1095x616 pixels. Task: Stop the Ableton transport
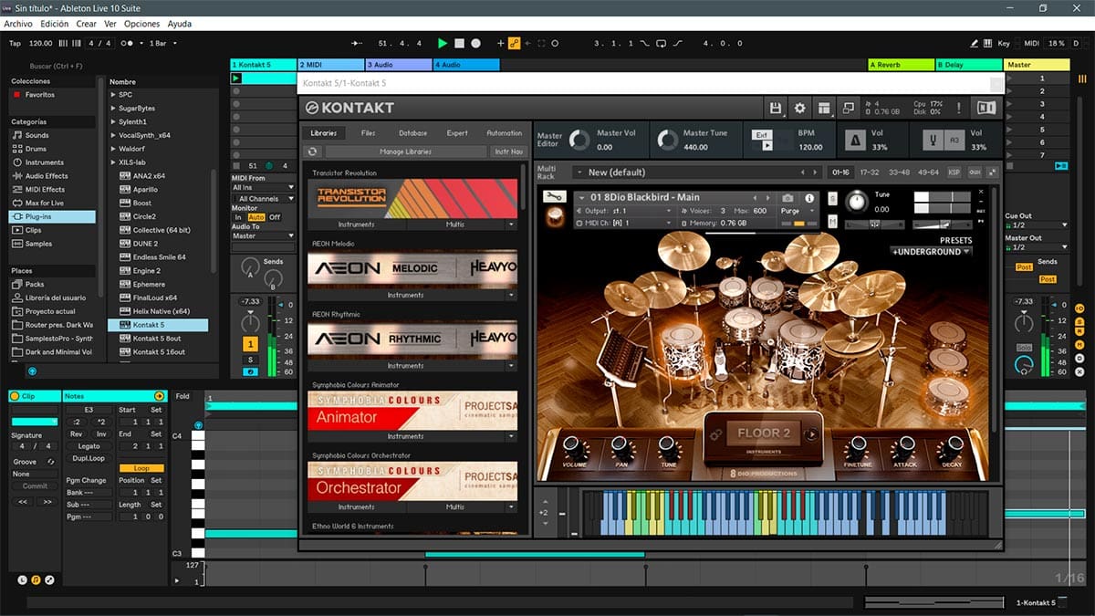pyautogui.click(x=460, y=43)
